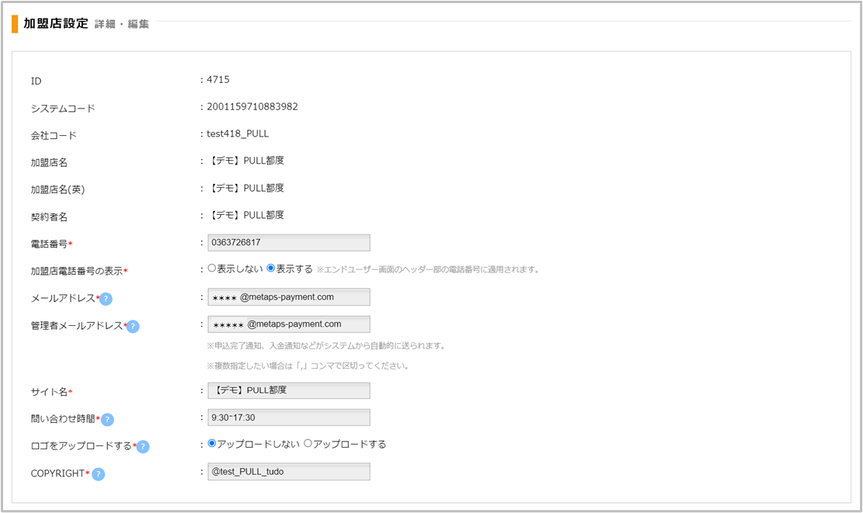Click the 会社コード value test418_PULL
863x513 pixels.
coord(237,133)
